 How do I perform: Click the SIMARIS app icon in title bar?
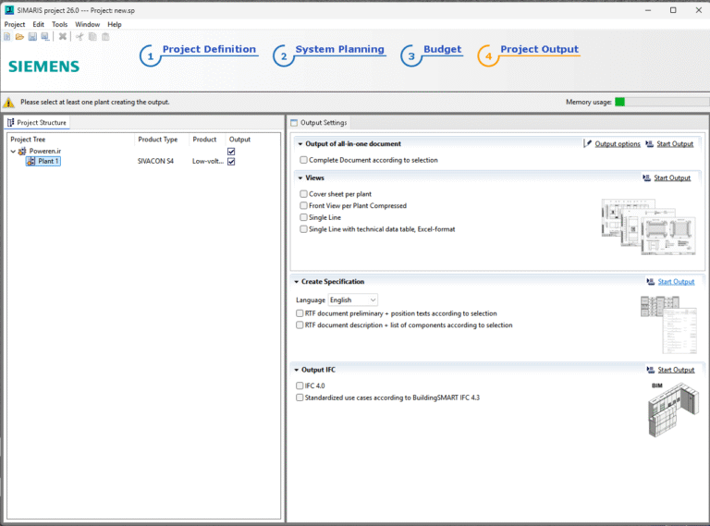[9, 9]
